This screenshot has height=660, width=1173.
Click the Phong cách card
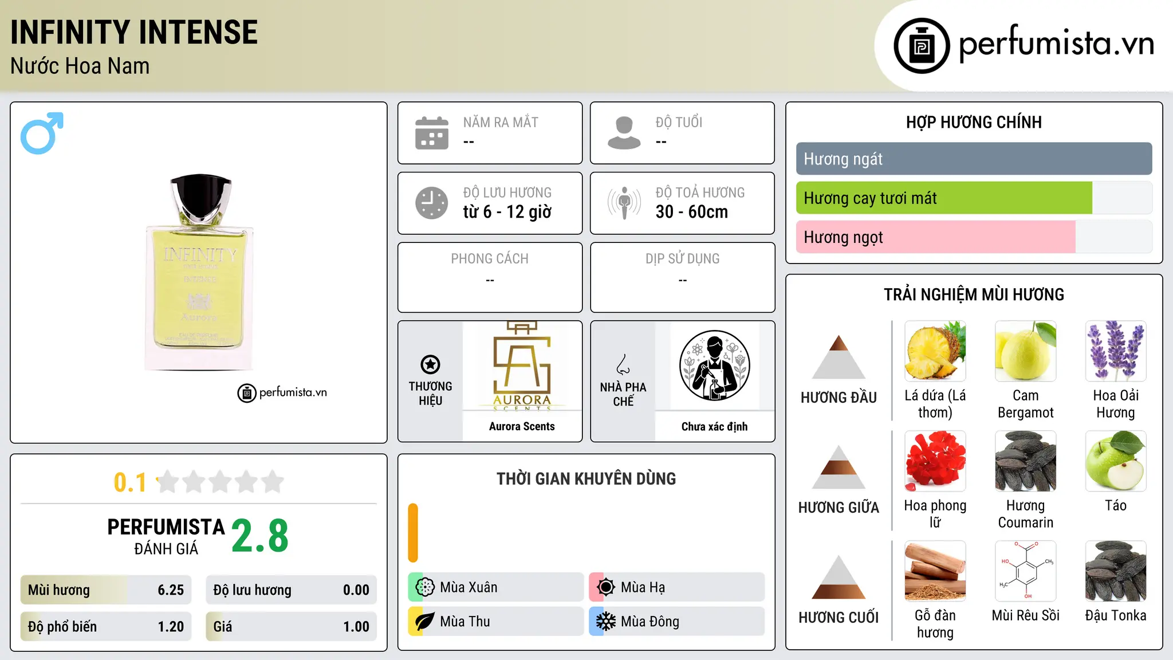(490, 277)
